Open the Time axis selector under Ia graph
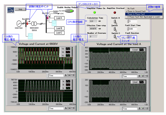Screen dimensions: 166x115 pos(56,108)
